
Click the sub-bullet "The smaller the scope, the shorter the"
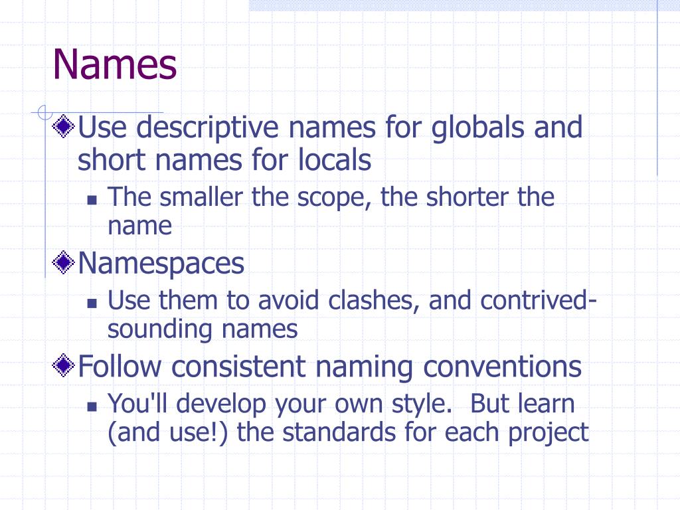point(331,197)
